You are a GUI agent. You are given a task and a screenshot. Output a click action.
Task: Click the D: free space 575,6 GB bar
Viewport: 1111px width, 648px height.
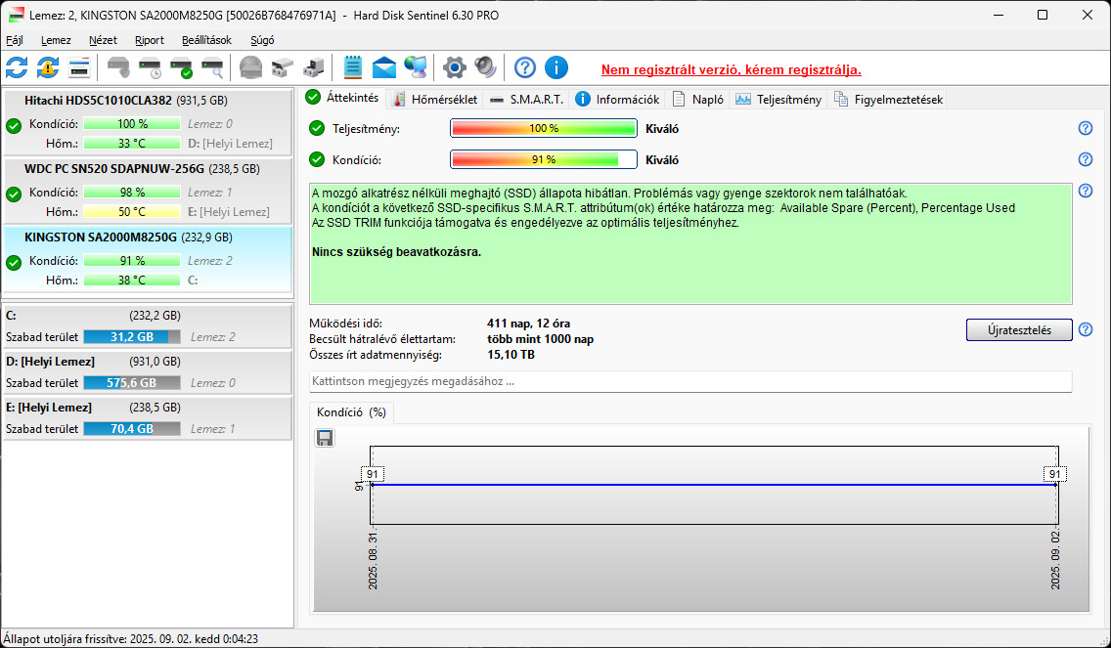[132, 383]
